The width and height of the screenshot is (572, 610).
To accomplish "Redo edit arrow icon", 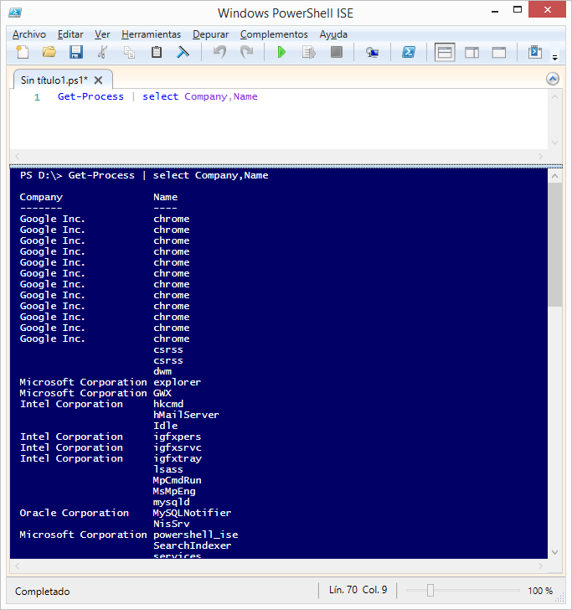I will [246, 52].
